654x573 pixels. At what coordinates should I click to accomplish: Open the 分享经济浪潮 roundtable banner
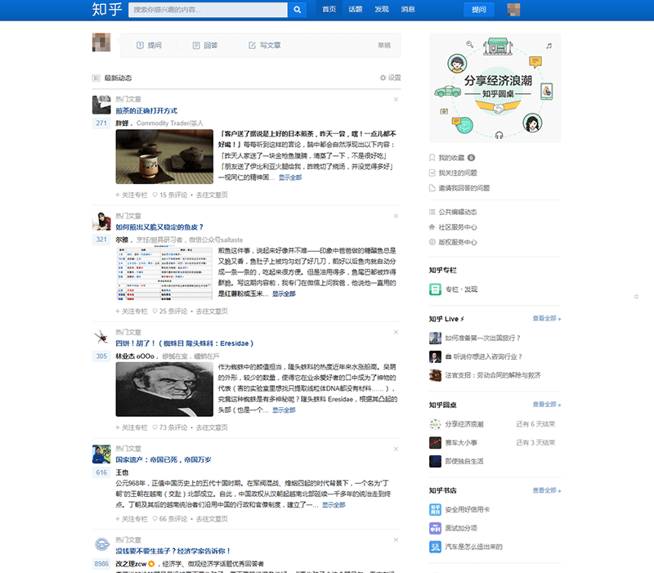[x=495, y=88]
